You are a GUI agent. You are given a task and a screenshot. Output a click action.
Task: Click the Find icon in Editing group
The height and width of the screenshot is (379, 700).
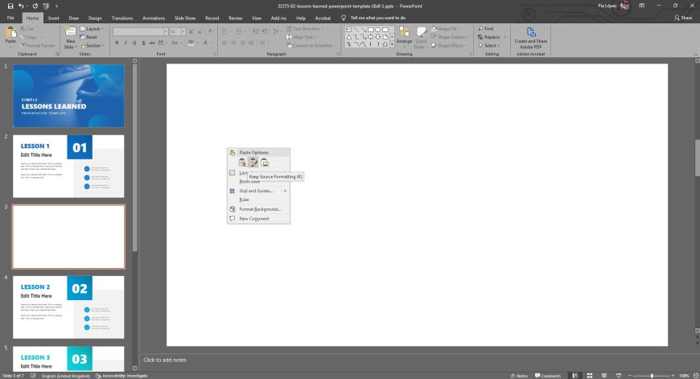[x=485, y=28]
